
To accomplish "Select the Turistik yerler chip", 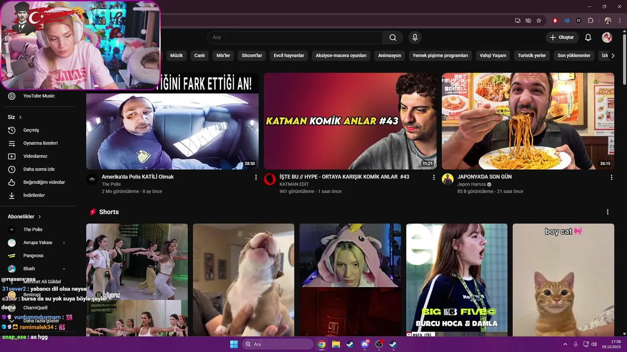I will pyautogui.click(x=532, y=56).
